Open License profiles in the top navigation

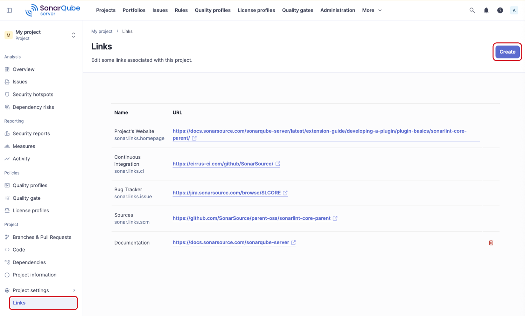point(256,10)
